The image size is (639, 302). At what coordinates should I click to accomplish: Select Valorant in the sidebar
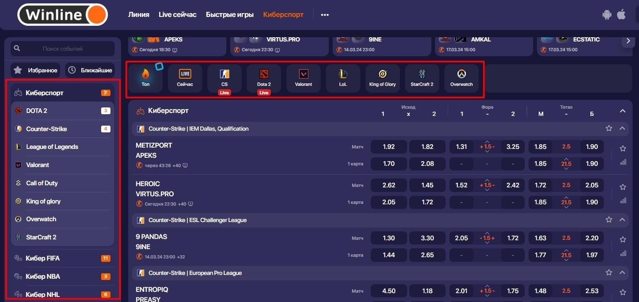[63, 165]
